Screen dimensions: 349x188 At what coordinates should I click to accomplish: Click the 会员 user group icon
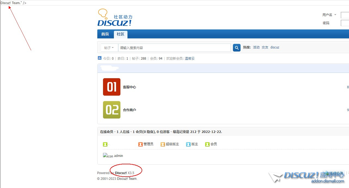(207, 144)
